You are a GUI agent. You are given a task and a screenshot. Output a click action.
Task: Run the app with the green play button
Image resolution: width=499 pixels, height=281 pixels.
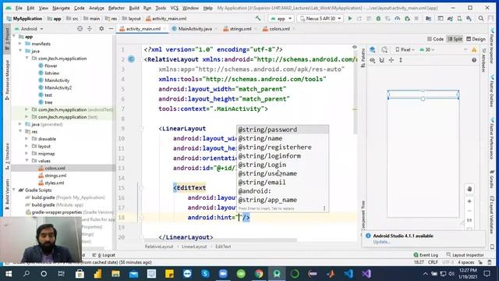(x=350, y=19)
